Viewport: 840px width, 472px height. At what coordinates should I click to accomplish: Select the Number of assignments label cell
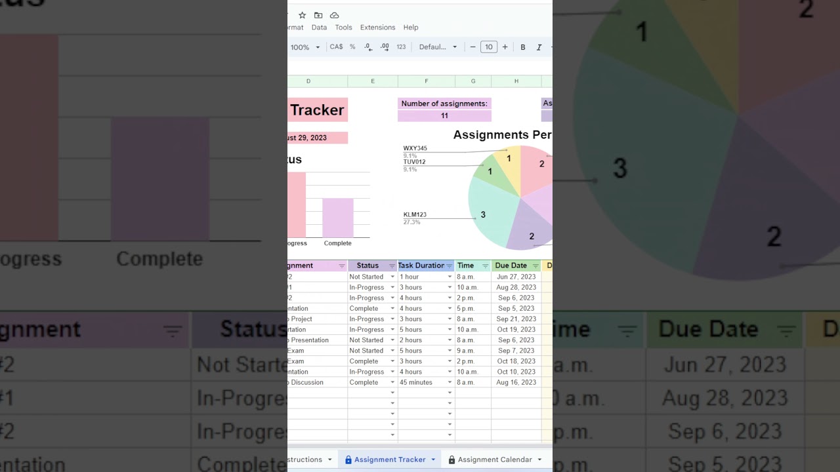click(444, 104)
